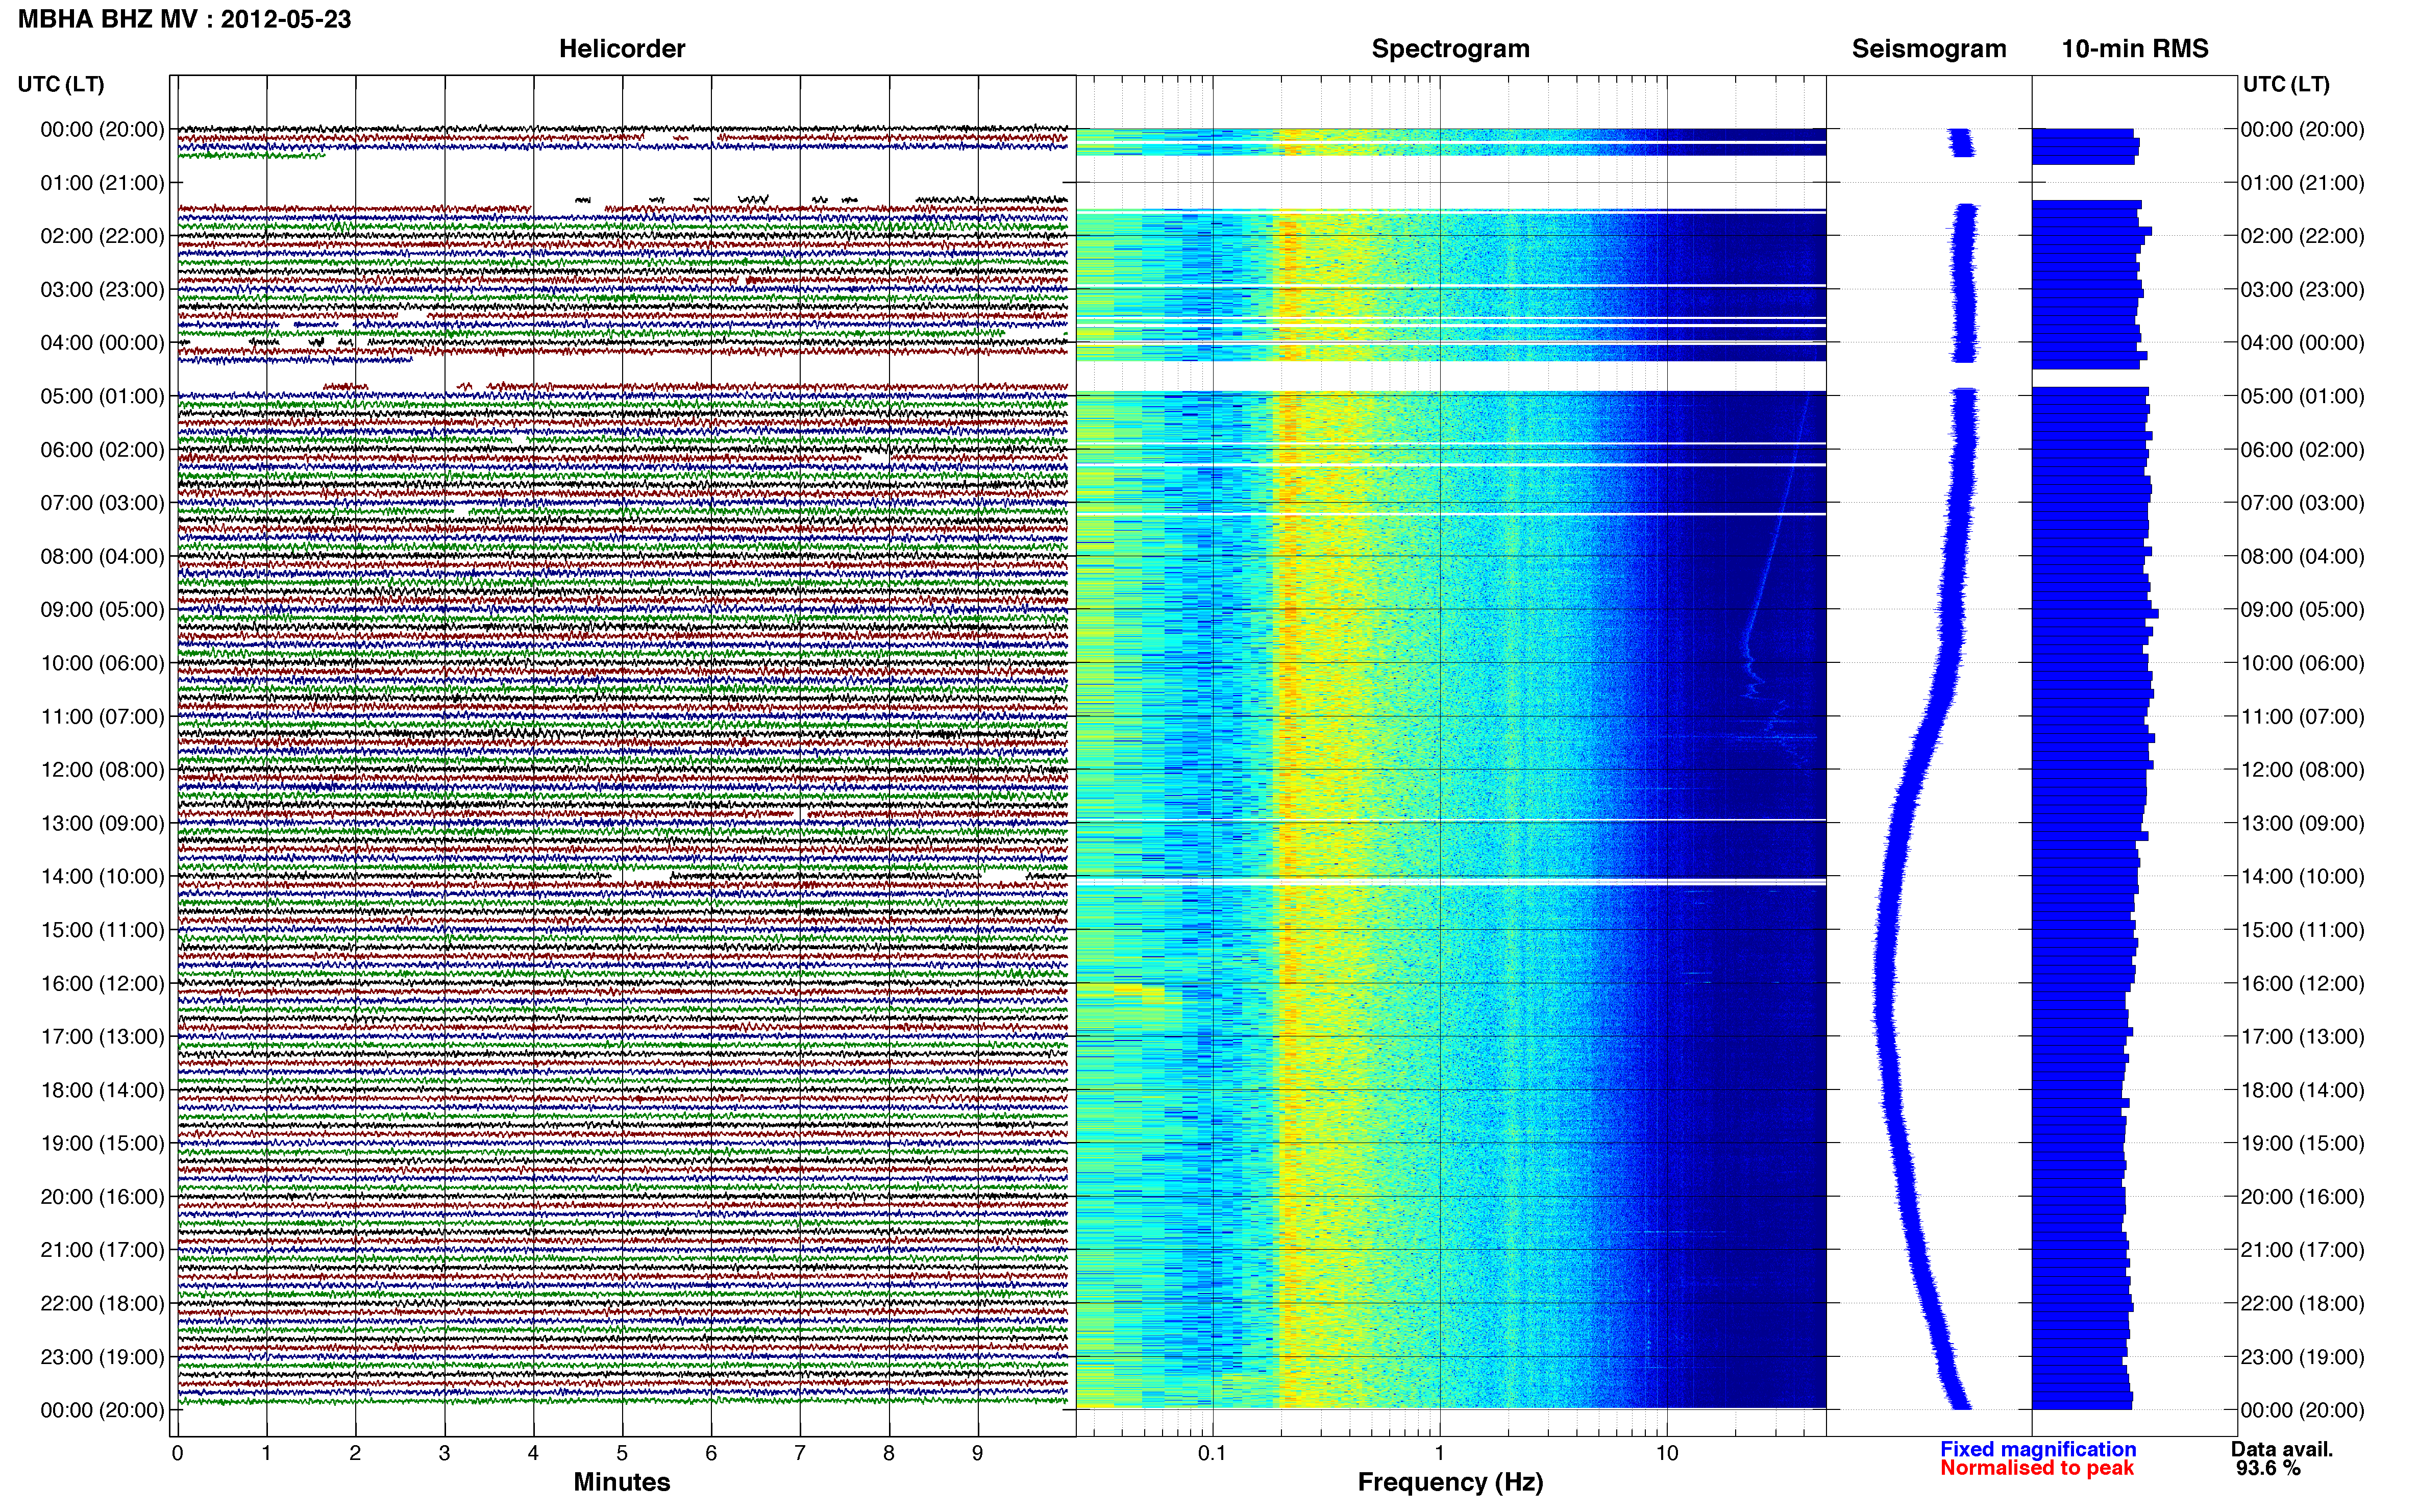The image size is (2419, 1512).
Task: Click the right '19:00 (15:00)' time label
Action: click(x=2302, y=1143)
